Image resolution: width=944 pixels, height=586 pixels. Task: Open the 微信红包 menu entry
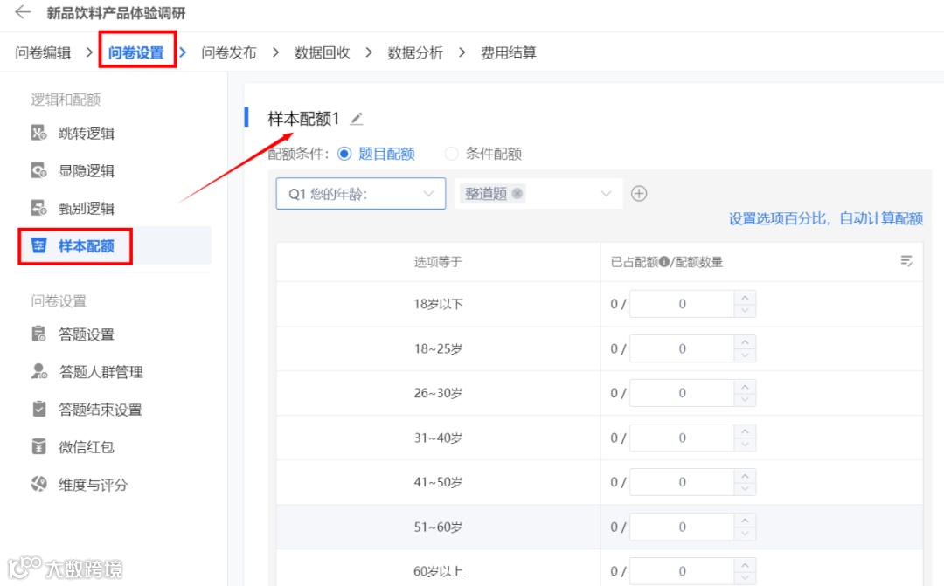click(x=86, y=447)
